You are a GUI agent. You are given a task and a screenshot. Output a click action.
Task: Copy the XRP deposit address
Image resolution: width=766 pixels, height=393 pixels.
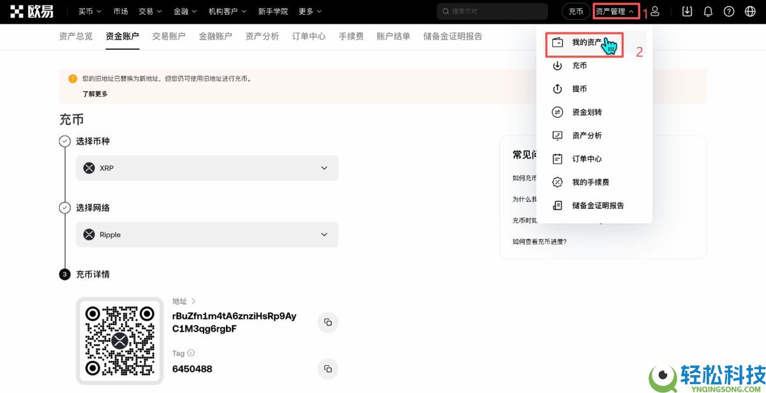[327, 322]
